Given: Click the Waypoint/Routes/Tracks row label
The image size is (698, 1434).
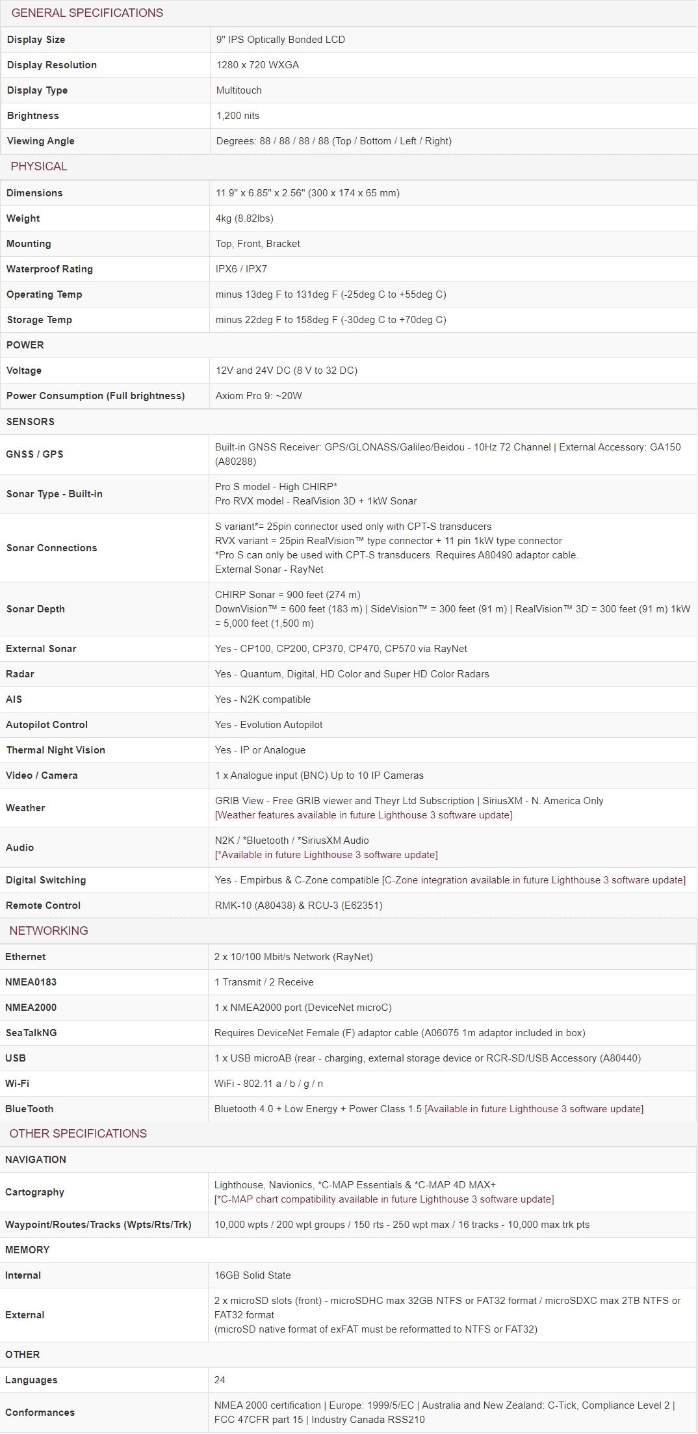Looking at the screenshot, I should (x=98, y=1225).
